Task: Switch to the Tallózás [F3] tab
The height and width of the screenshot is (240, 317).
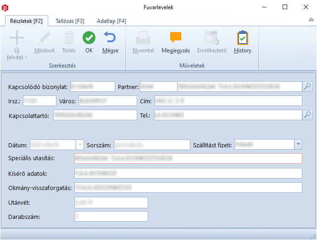Action: tap(70, 21)
